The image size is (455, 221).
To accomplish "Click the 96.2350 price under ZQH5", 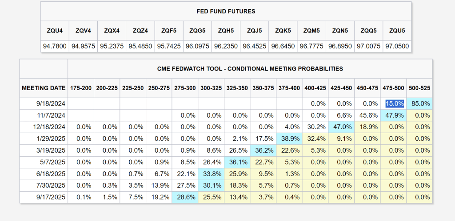I will [225, 46].
